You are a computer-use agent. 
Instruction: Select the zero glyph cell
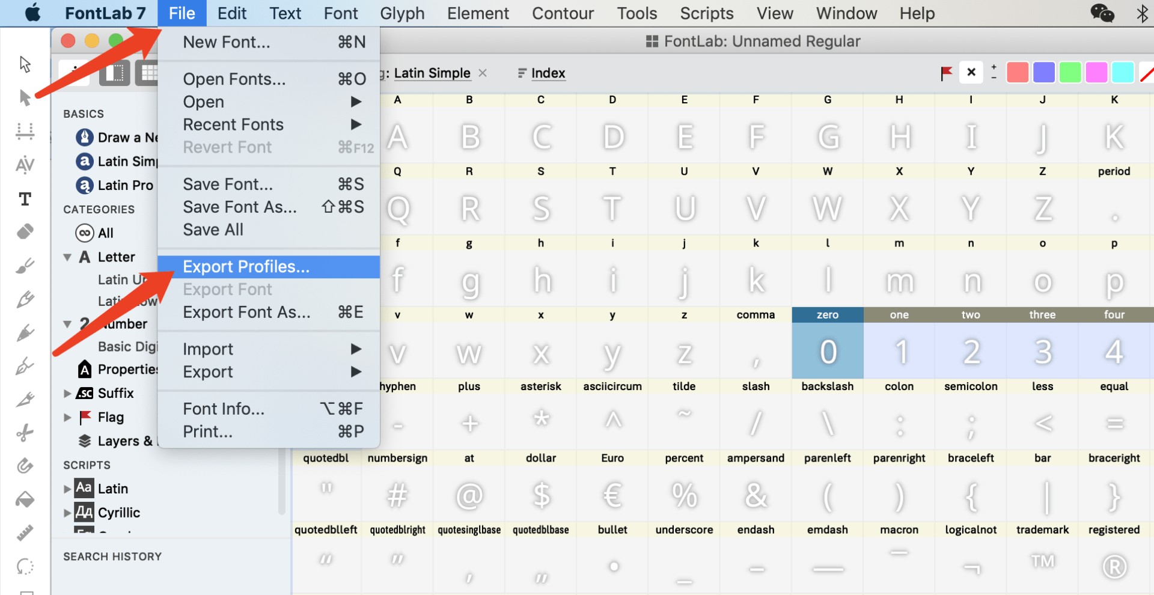pos(827,351)
